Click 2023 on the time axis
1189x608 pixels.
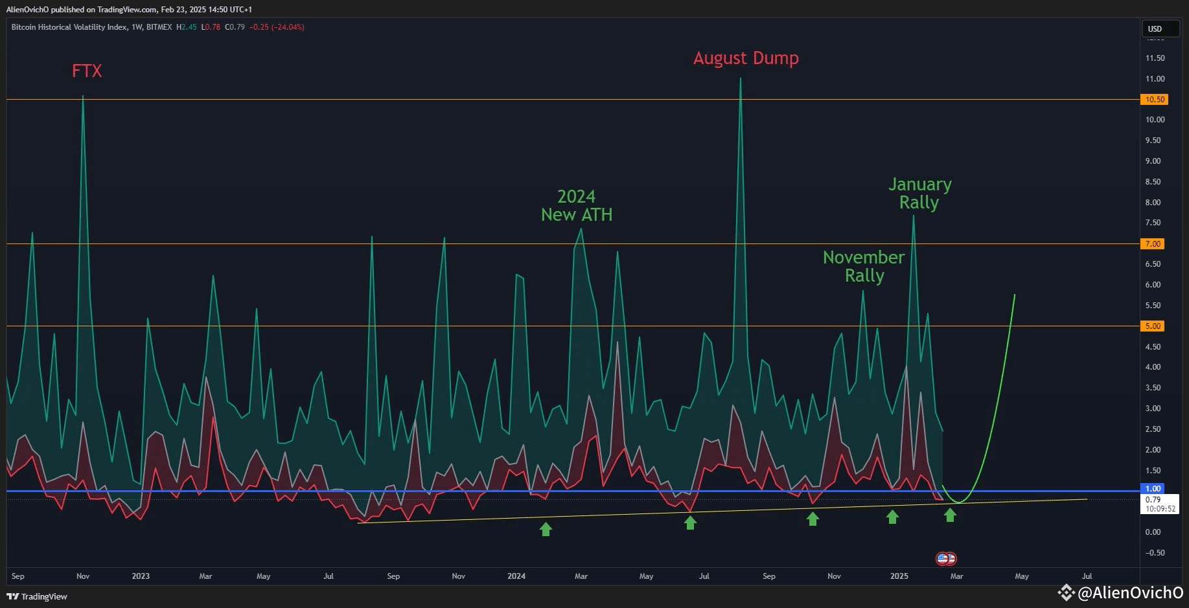[x=141, y=576]
